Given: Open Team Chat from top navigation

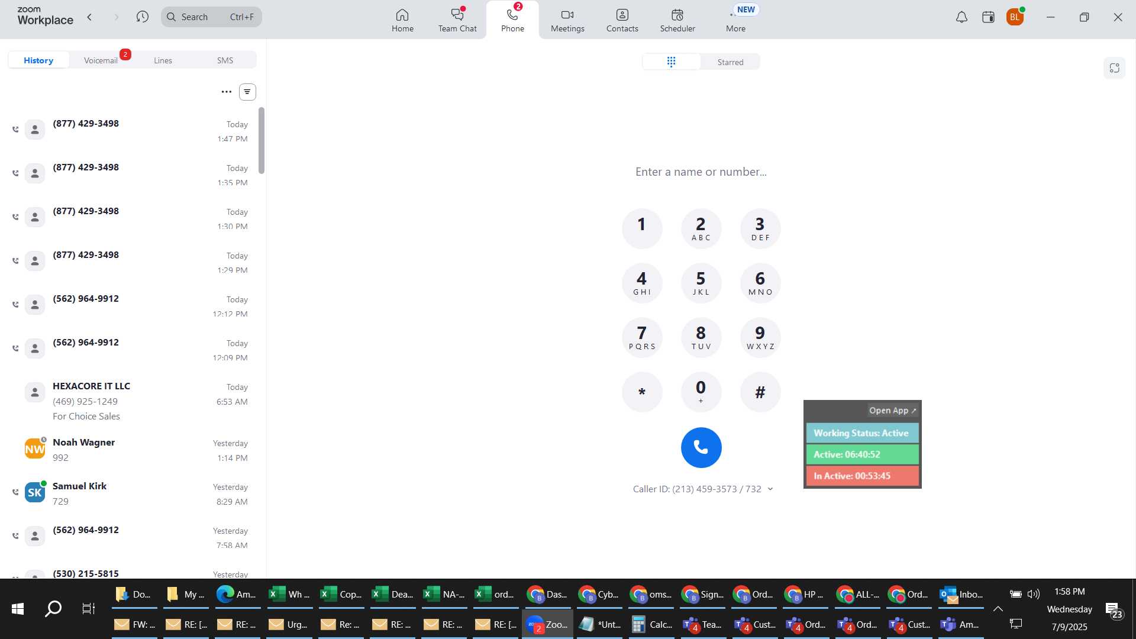Looking at the screenshot, I should pyautogui.click(x=457, y=20).
